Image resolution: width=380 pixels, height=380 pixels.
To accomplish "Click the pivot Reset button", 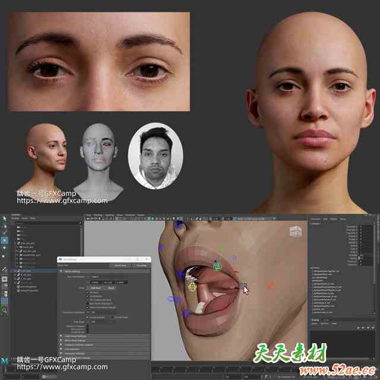I will pyautogui.click(x=111, y=288).
